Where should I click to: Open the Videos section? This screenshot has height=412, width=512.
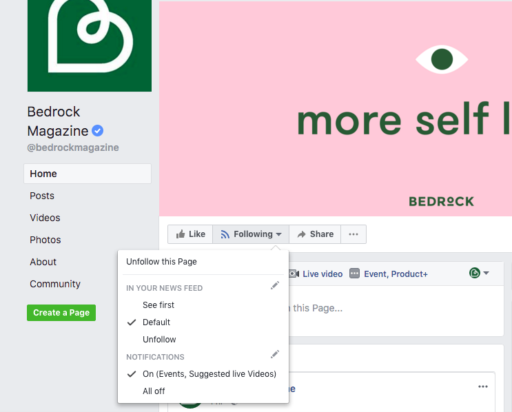[x=45, y=218]
